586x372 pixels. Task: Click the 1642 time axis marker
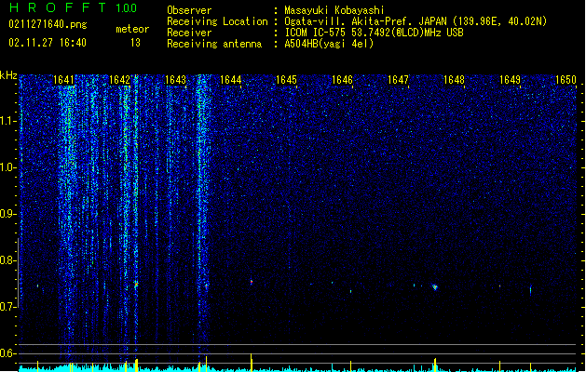[x=119, y=80]
